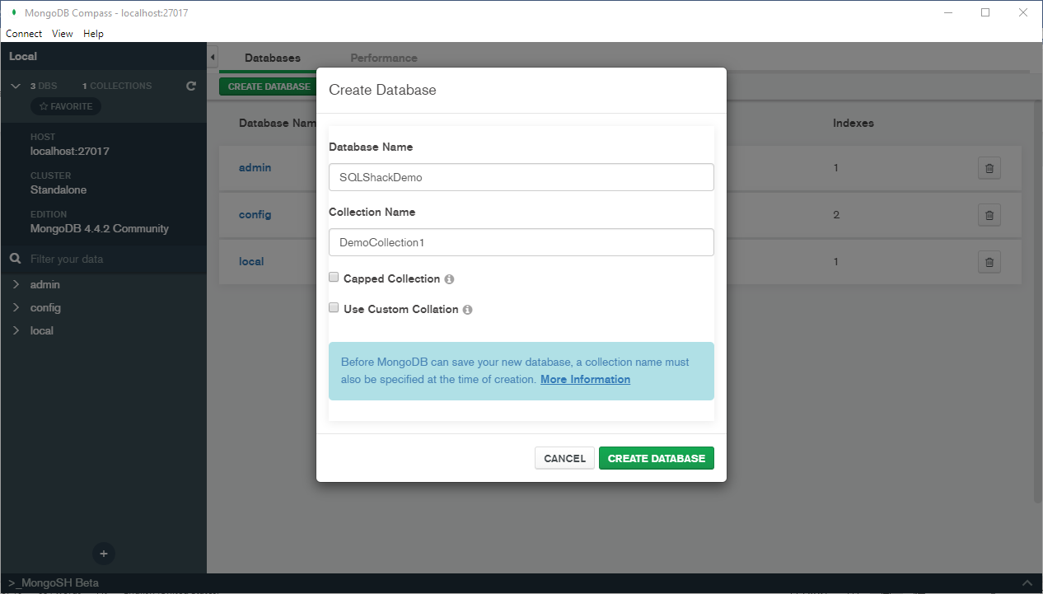
Task: Delete the admin database via trash icon
Action: pyautogui.click(x=989, y=168)
